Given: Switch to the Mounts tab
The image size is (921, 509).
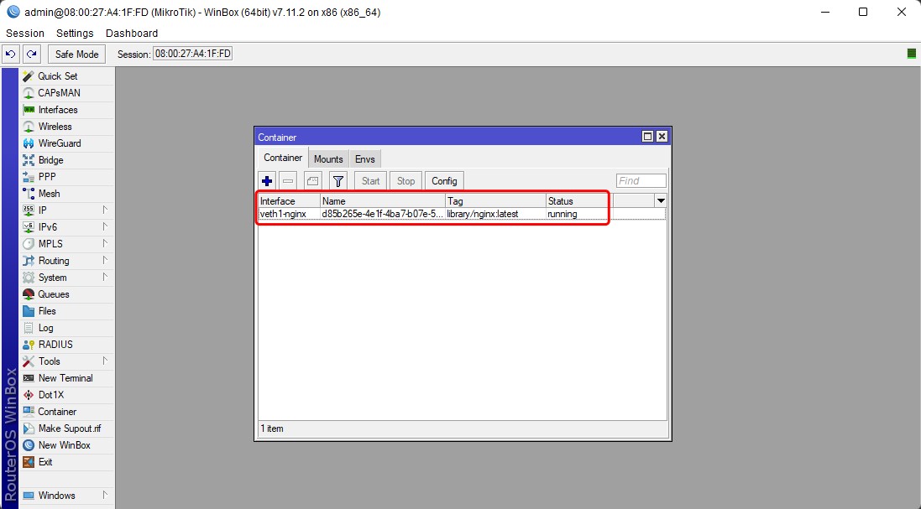Looking at the screenshot, I should tap(328, 159).
